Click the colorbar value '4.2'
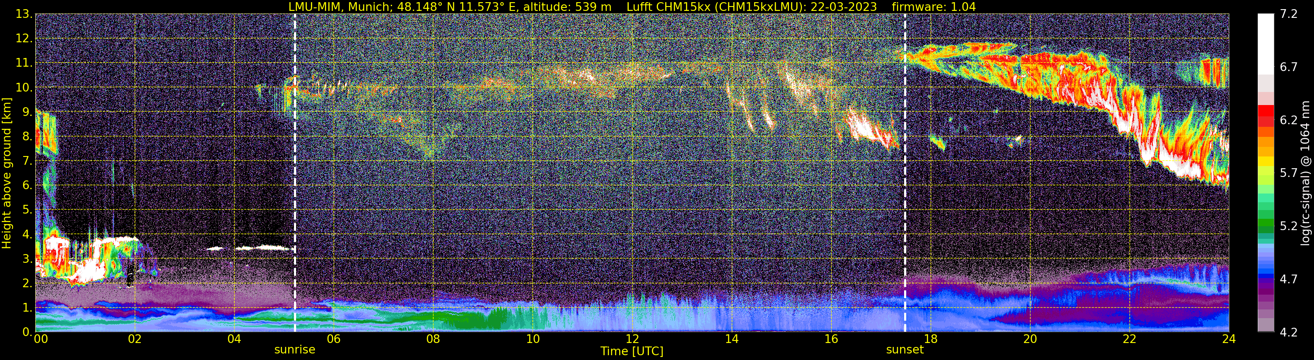This screenshot has width=1314, height=360. [x=1289, y=332]
